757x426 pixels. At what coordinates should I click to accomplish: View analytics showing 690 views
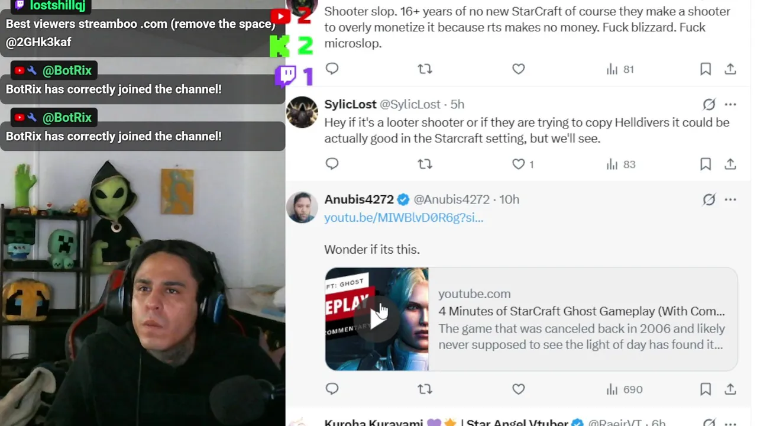pyautogui.click(x=624, y=389)
